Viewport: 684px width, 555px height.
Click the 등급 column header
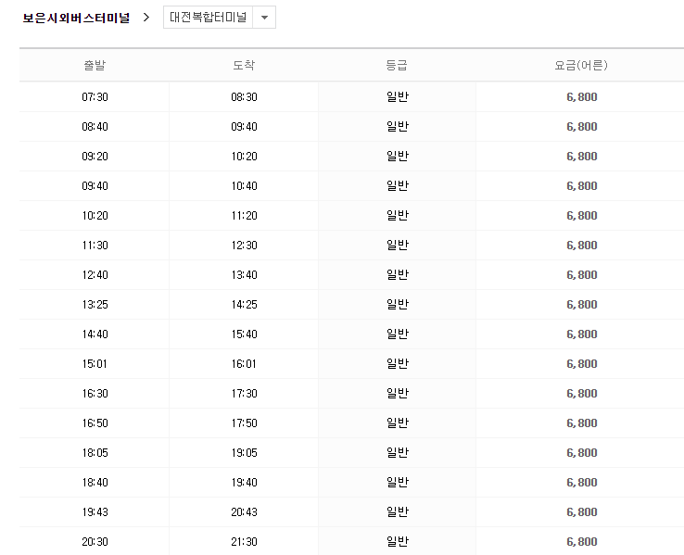coord(397,65)
